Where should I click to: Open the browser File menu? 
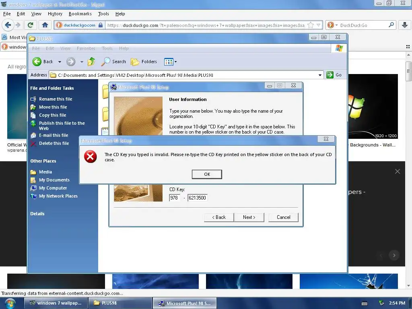[x=7, y=14]
